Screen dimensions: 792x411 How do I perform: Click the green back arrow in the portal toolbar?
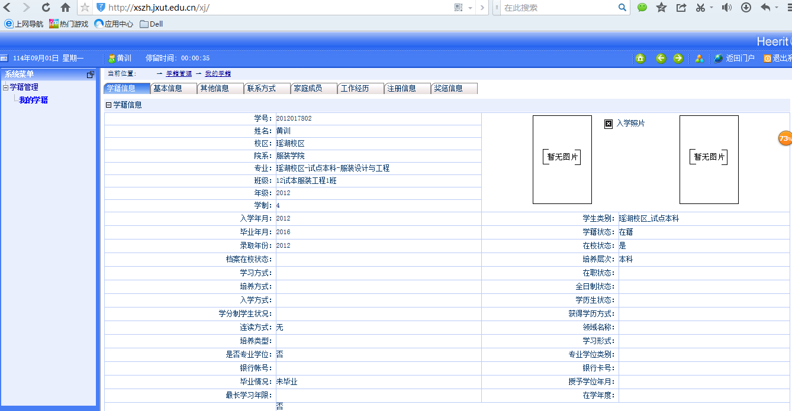(661, 58)
